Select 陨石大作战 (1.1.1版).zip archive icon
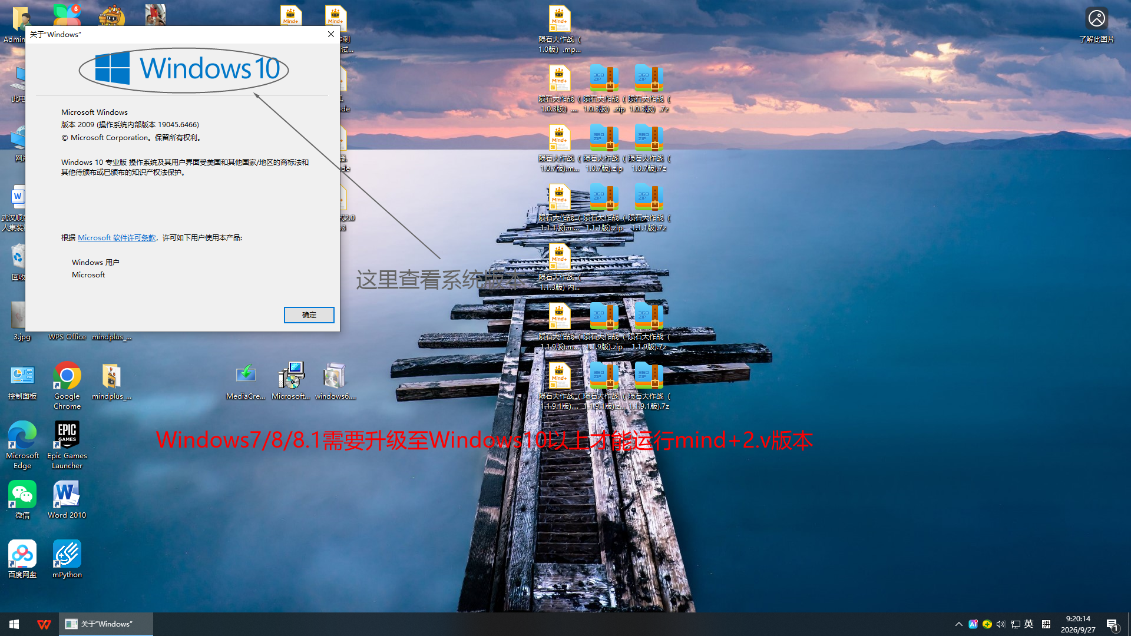 pyautogui.click(x=604, y=208)
